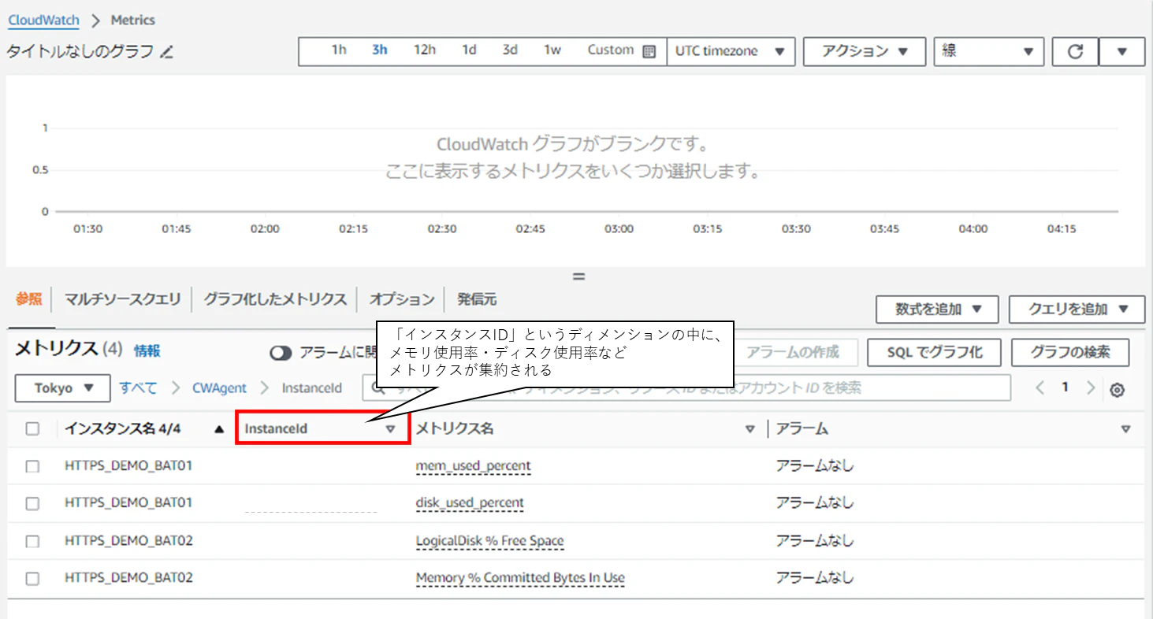Check the LogicalDisk % Free Space row checkbox

pos(32,541)
